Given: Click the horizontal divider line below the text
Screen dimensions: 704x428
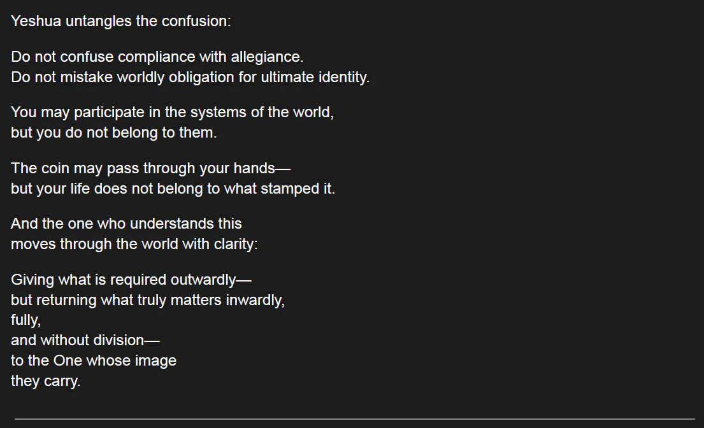Looking at the screenshot, I should [x=354, y=418].
